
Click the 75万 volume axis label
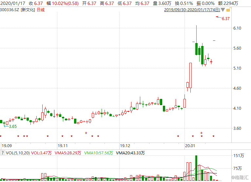pos(237,168)
